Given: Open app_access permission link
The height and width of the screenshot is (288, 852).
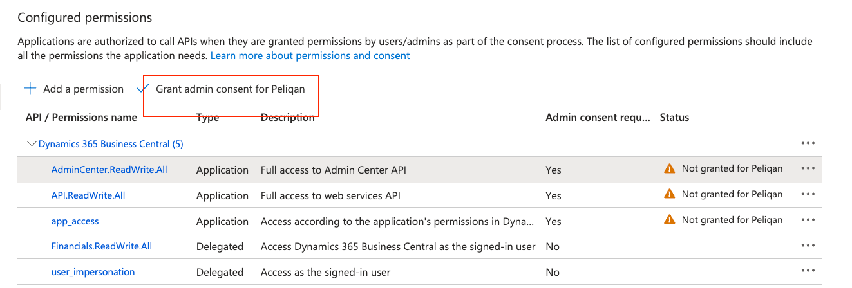Looking at the screenshot, I should 75,221.
